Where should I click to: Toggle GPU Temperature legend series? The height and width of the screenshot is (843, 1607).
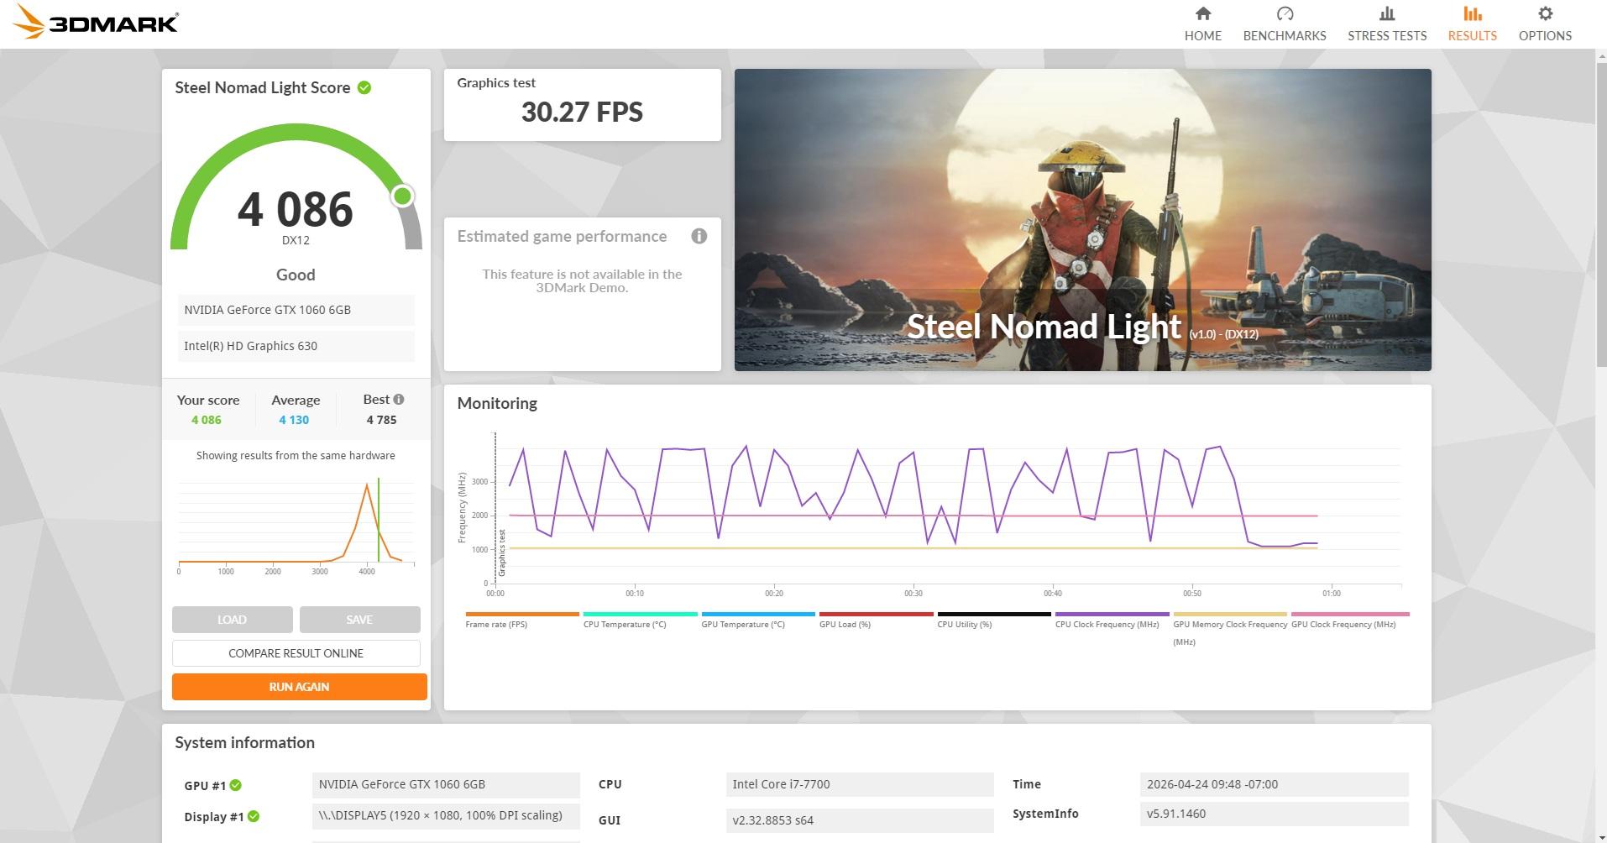(757, 620)
